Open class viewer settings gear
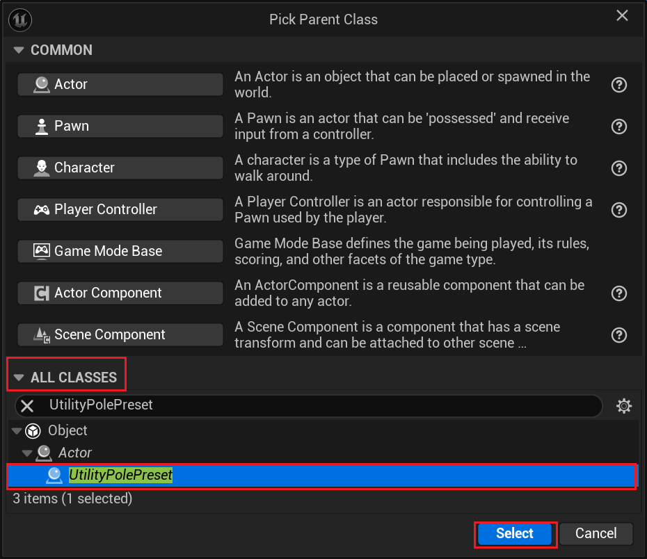Image resolution: width=647 pixels, height=559 pixels. click(x=624, y=406)
